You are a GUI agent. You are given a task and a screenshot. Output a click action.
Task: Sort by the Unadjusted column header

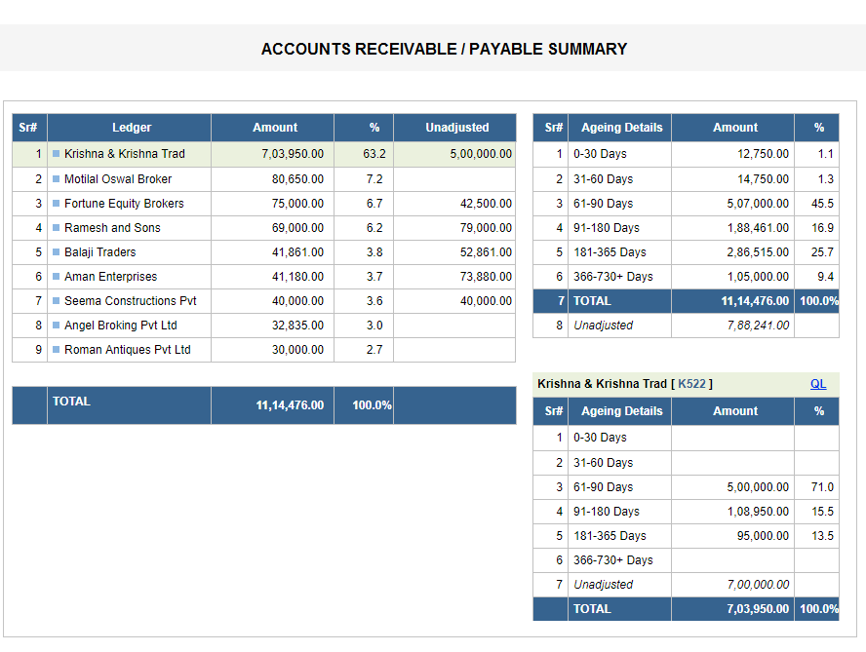[x=455, y=128]
